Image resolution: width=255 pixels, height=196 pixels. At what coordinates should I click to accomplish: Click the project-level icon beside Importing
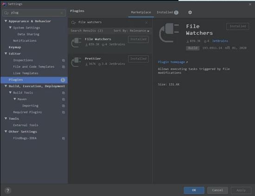[64, 106]
